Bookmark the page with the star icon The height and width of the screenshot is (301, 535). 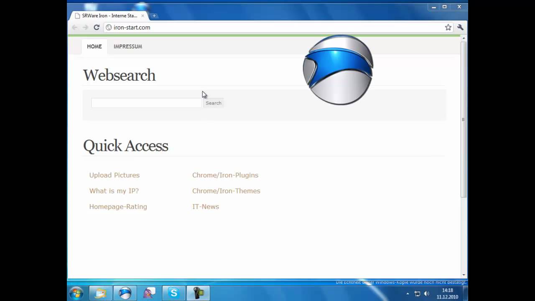(x=448, y=27)
